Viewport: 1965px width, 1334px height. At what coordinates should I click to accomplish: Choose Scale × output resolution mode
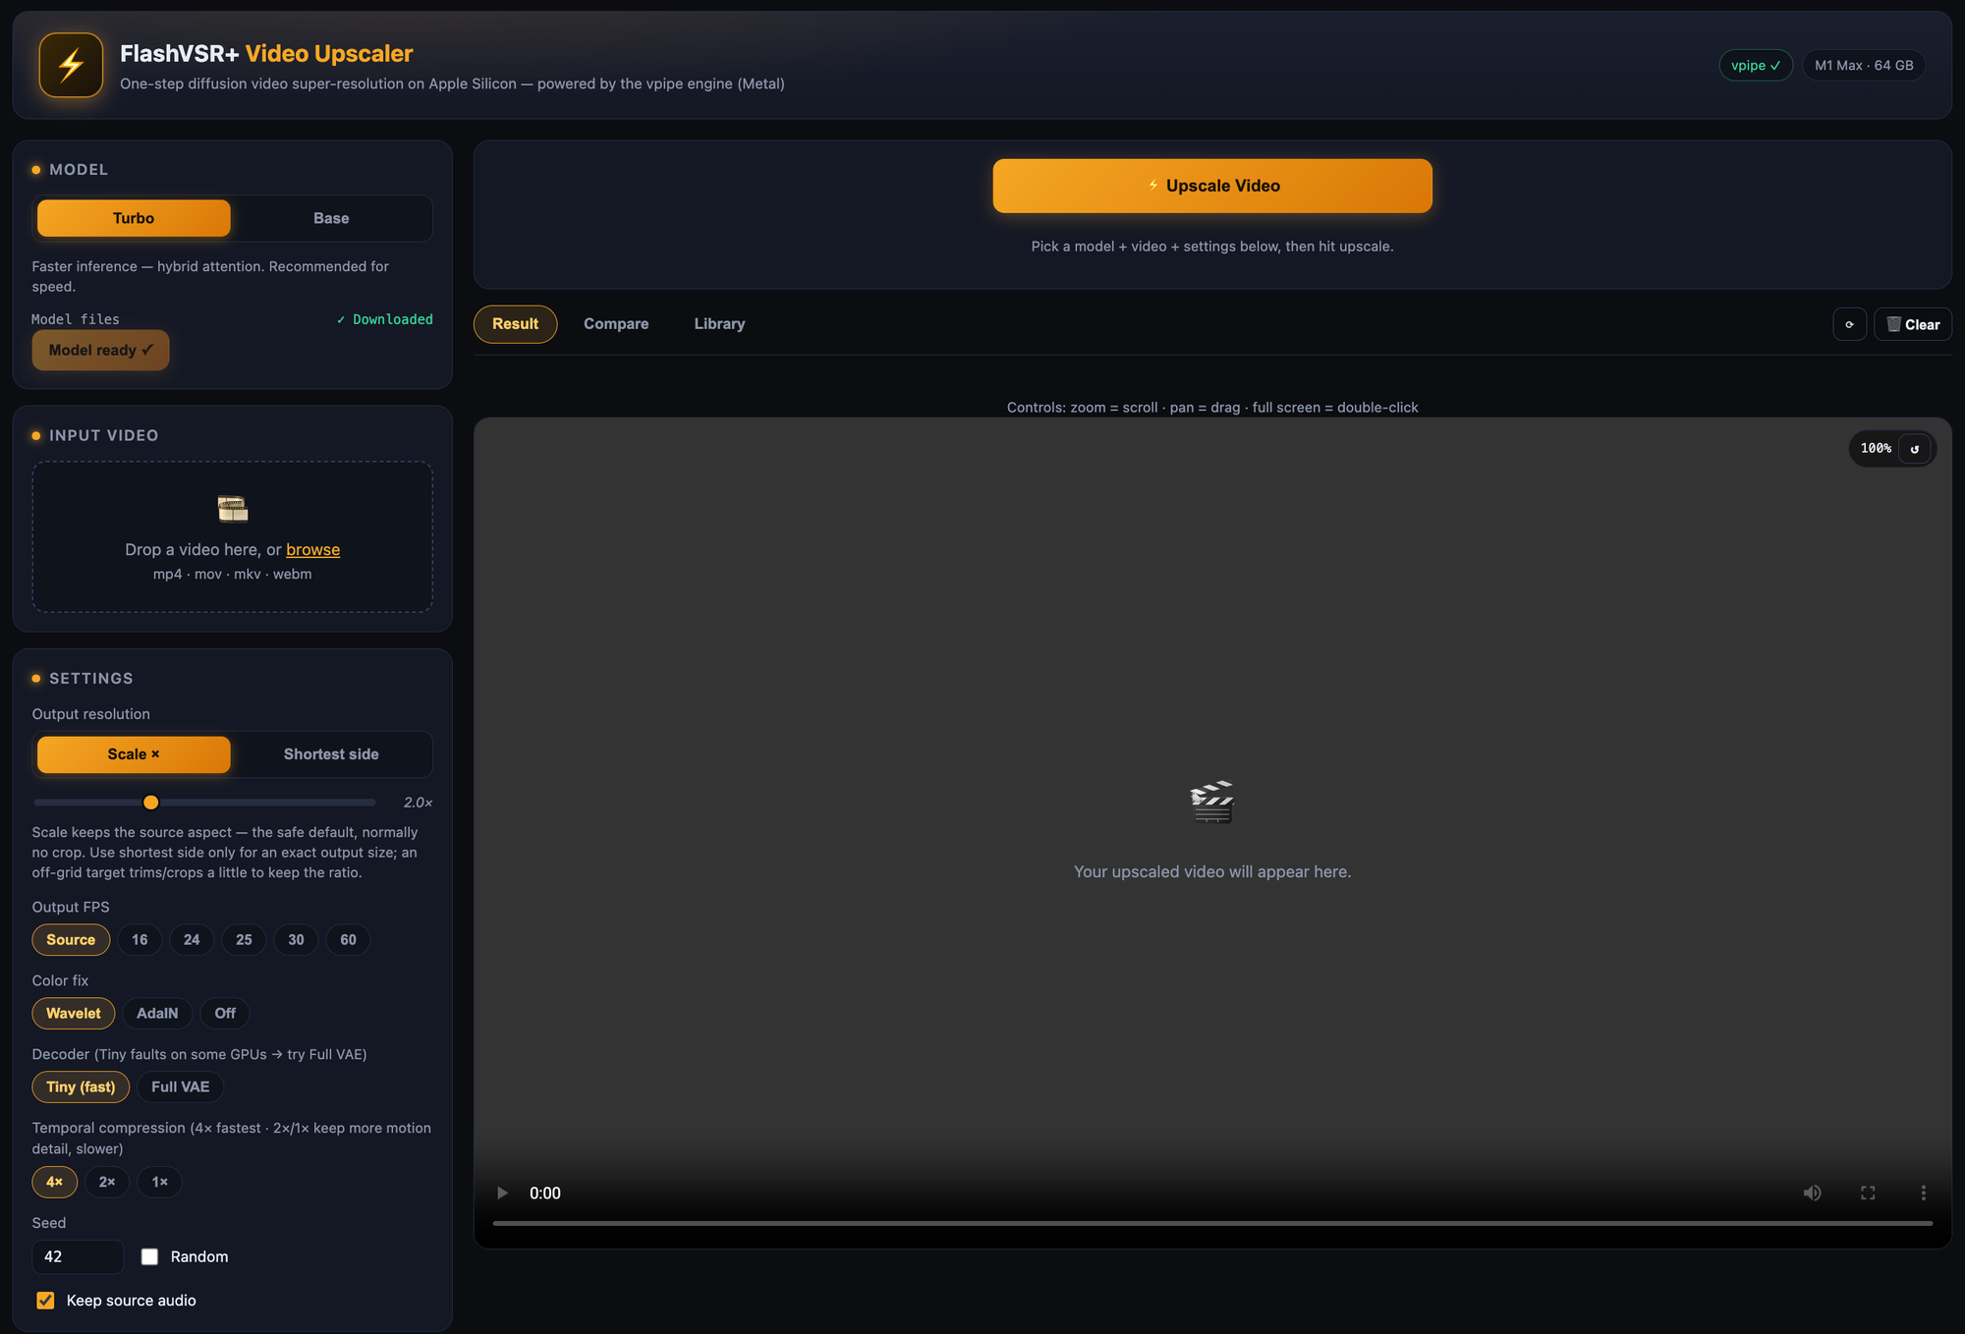134,754
